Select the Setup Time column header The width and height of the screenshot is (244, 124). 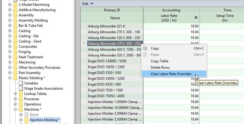pyautogui.click(x=225, y=18)
